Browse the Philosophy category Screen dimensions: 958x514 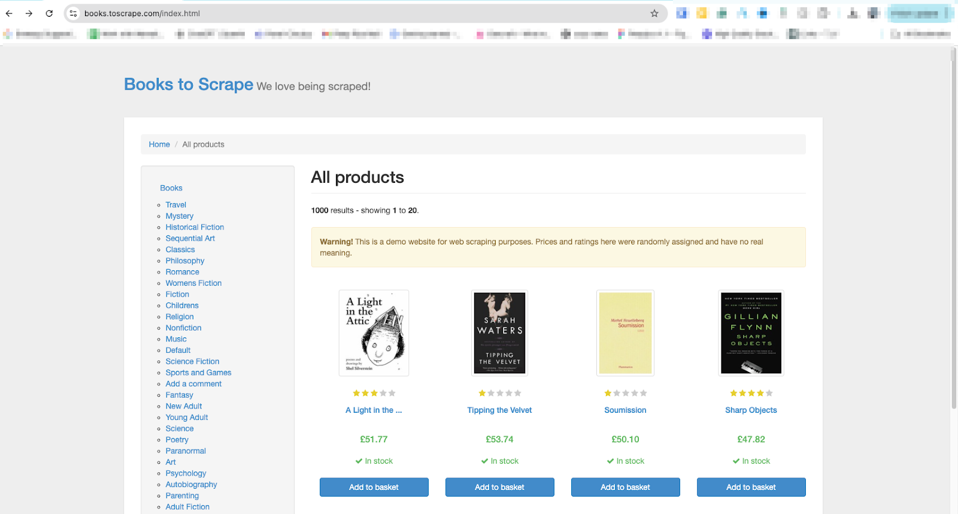(x=185, y=261)
